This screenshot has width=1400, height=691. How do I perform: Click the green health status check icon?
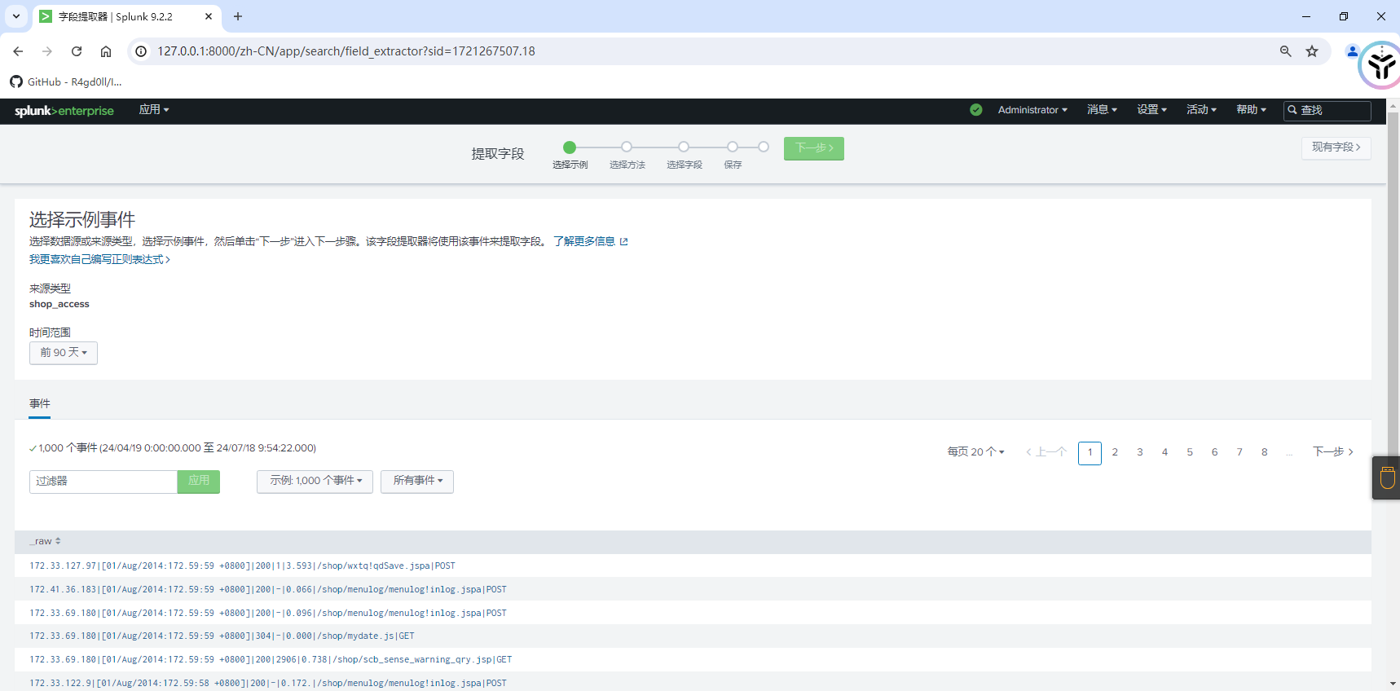pyautogui.click(x=975, y=110)
